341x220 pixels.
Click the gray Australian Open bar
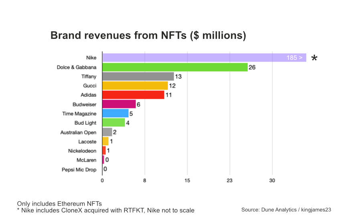point(107,132)
